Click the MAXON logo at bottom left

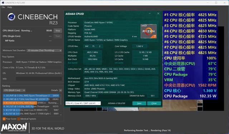(x=14, y=127)
